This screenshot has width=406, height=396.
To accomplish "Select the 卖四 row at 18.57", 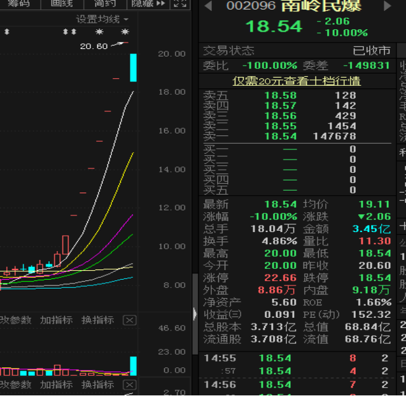I will (297, 106).
